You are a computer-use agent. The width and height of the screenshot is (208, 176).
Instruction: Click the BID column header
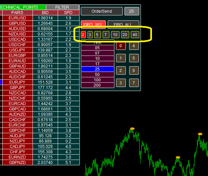pos(45,13)
